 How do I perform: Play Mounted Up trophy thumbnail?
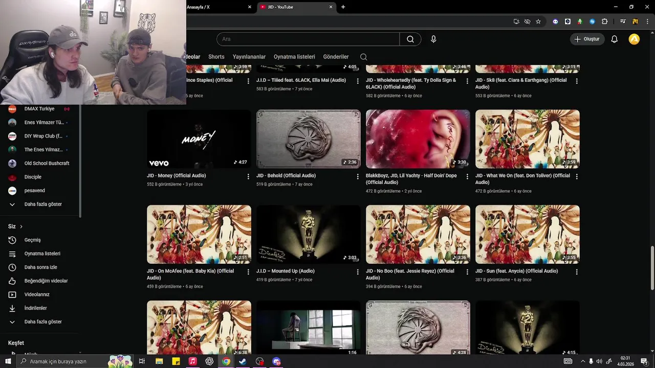[309, 235]
